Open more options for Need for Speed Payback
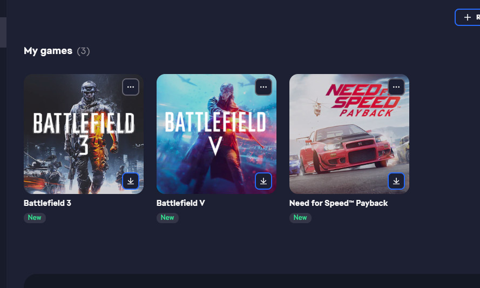The image size is (480, 288). point(396,87)
